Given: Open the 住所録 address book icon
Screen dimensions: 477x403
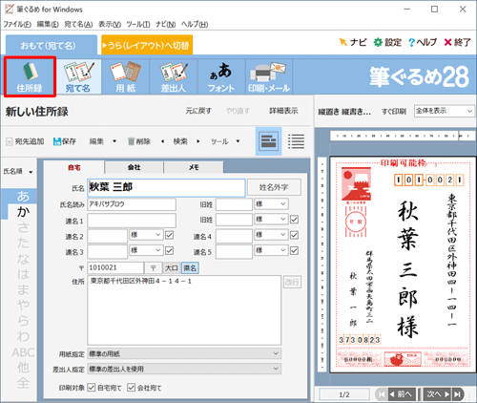Looking at the screenshot, I should point(30,76).
